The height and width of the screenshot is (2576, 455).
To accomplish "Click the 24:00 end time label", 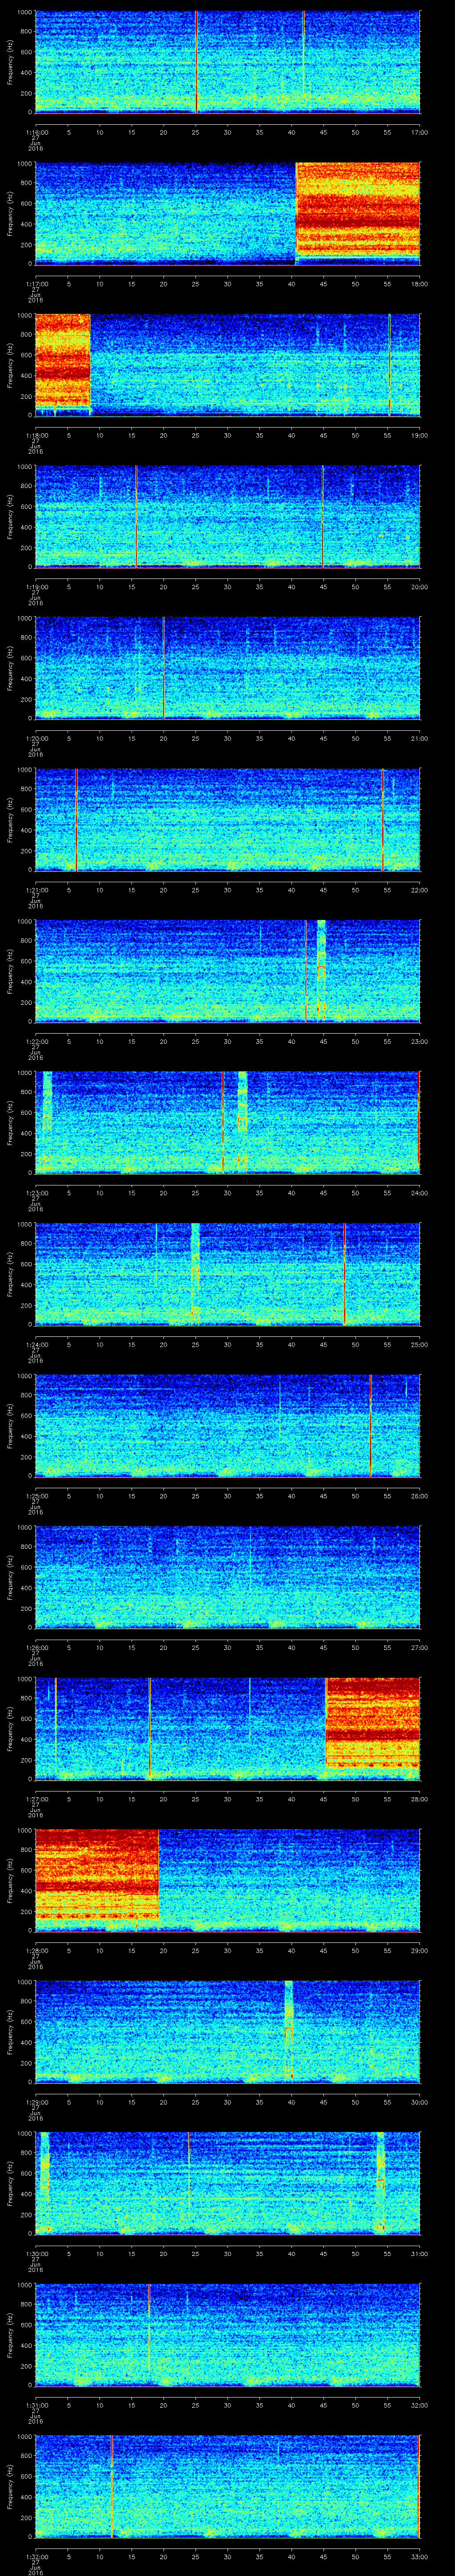I will (419, 1193).
